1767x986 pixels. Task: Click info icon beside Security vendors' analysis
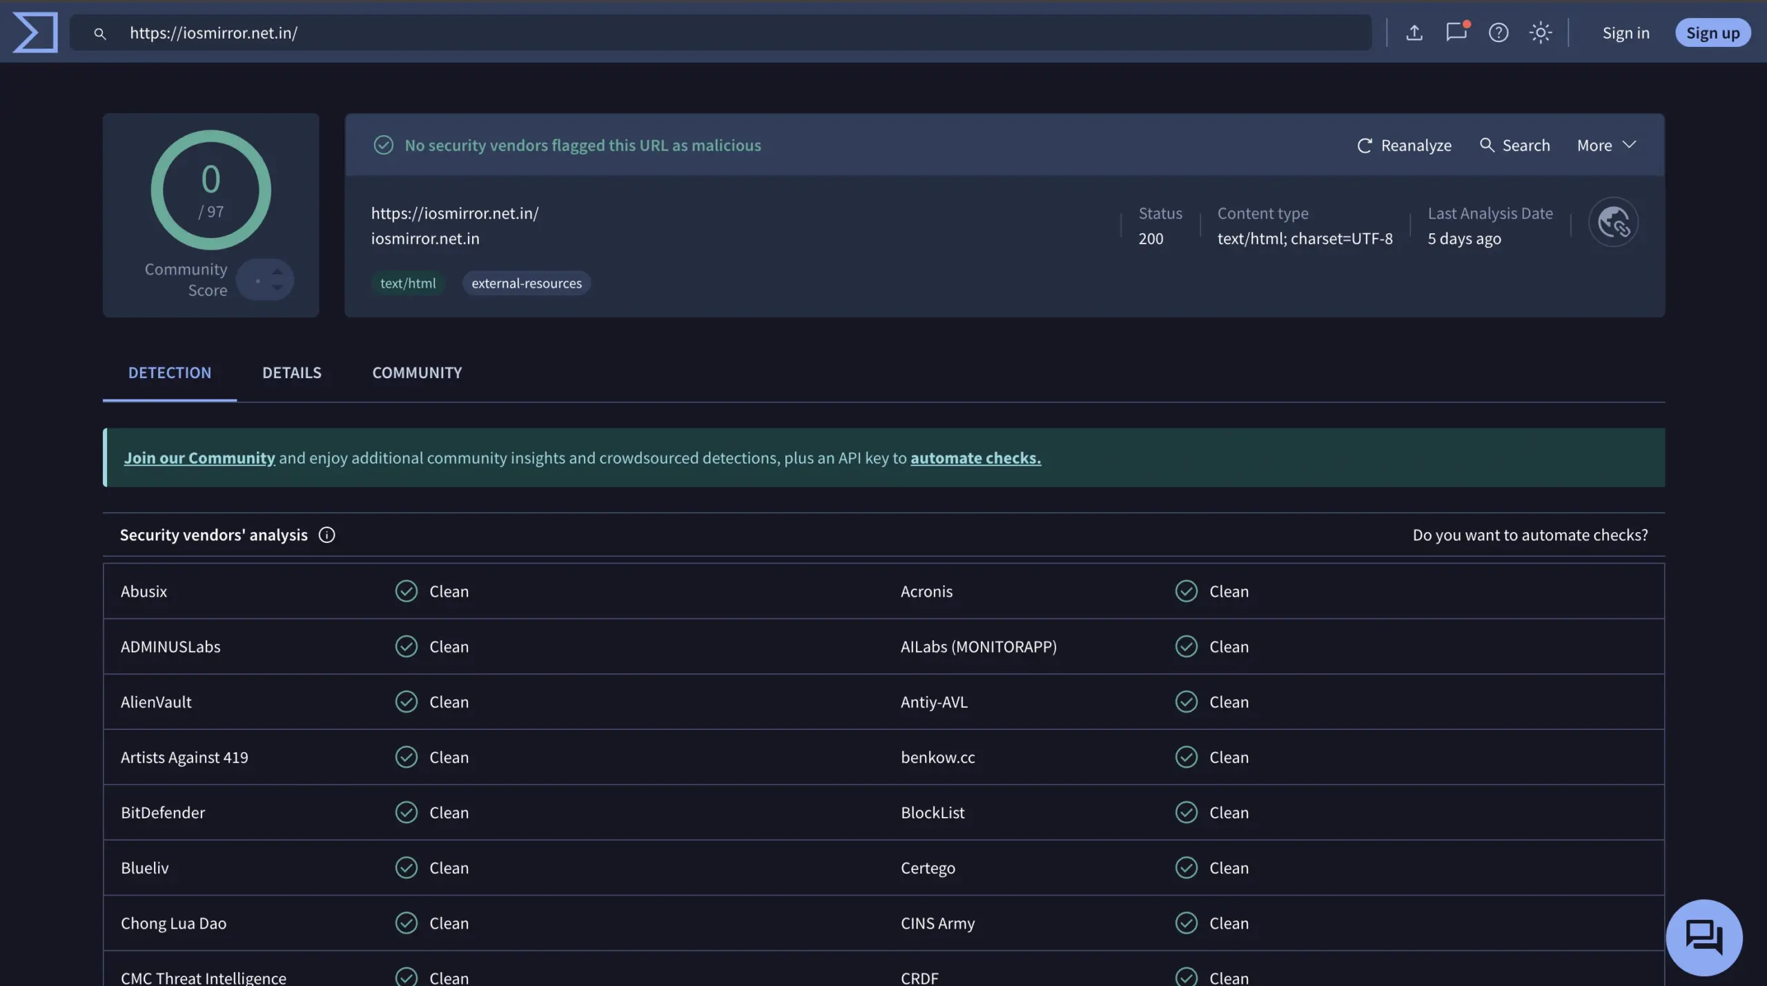tap(327, 535)
